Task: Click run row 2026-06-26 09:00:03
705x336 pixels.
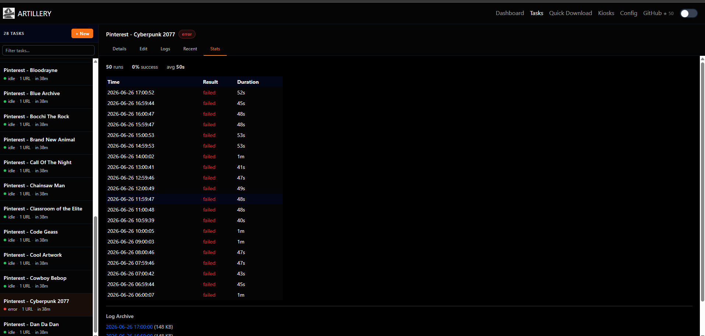Action: pos(194,242)
